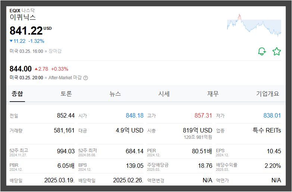292x192 pixels.
Task: Click the 저가 value 838.01
Action: point(272,115)
